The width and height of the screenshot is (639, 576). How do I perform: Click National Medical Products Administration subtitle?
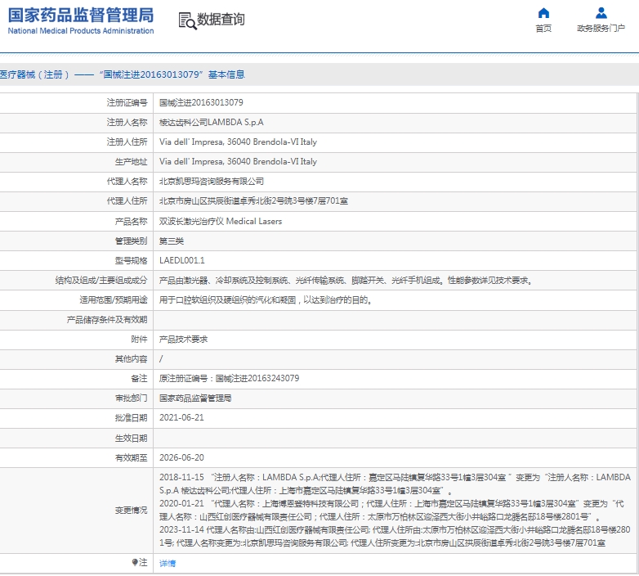point(81,30)
